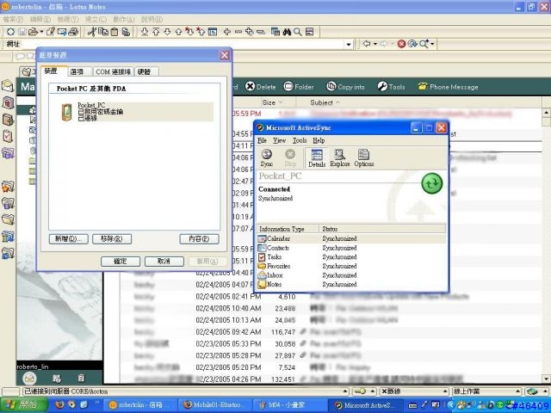The image size is (551, 413).
Task: Open the dropdown arrow beside search icon
Action: 432,44
